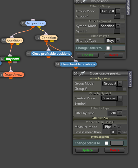Click Update in the No position panel
138x168 pixels.
click(x=88, y=55)
